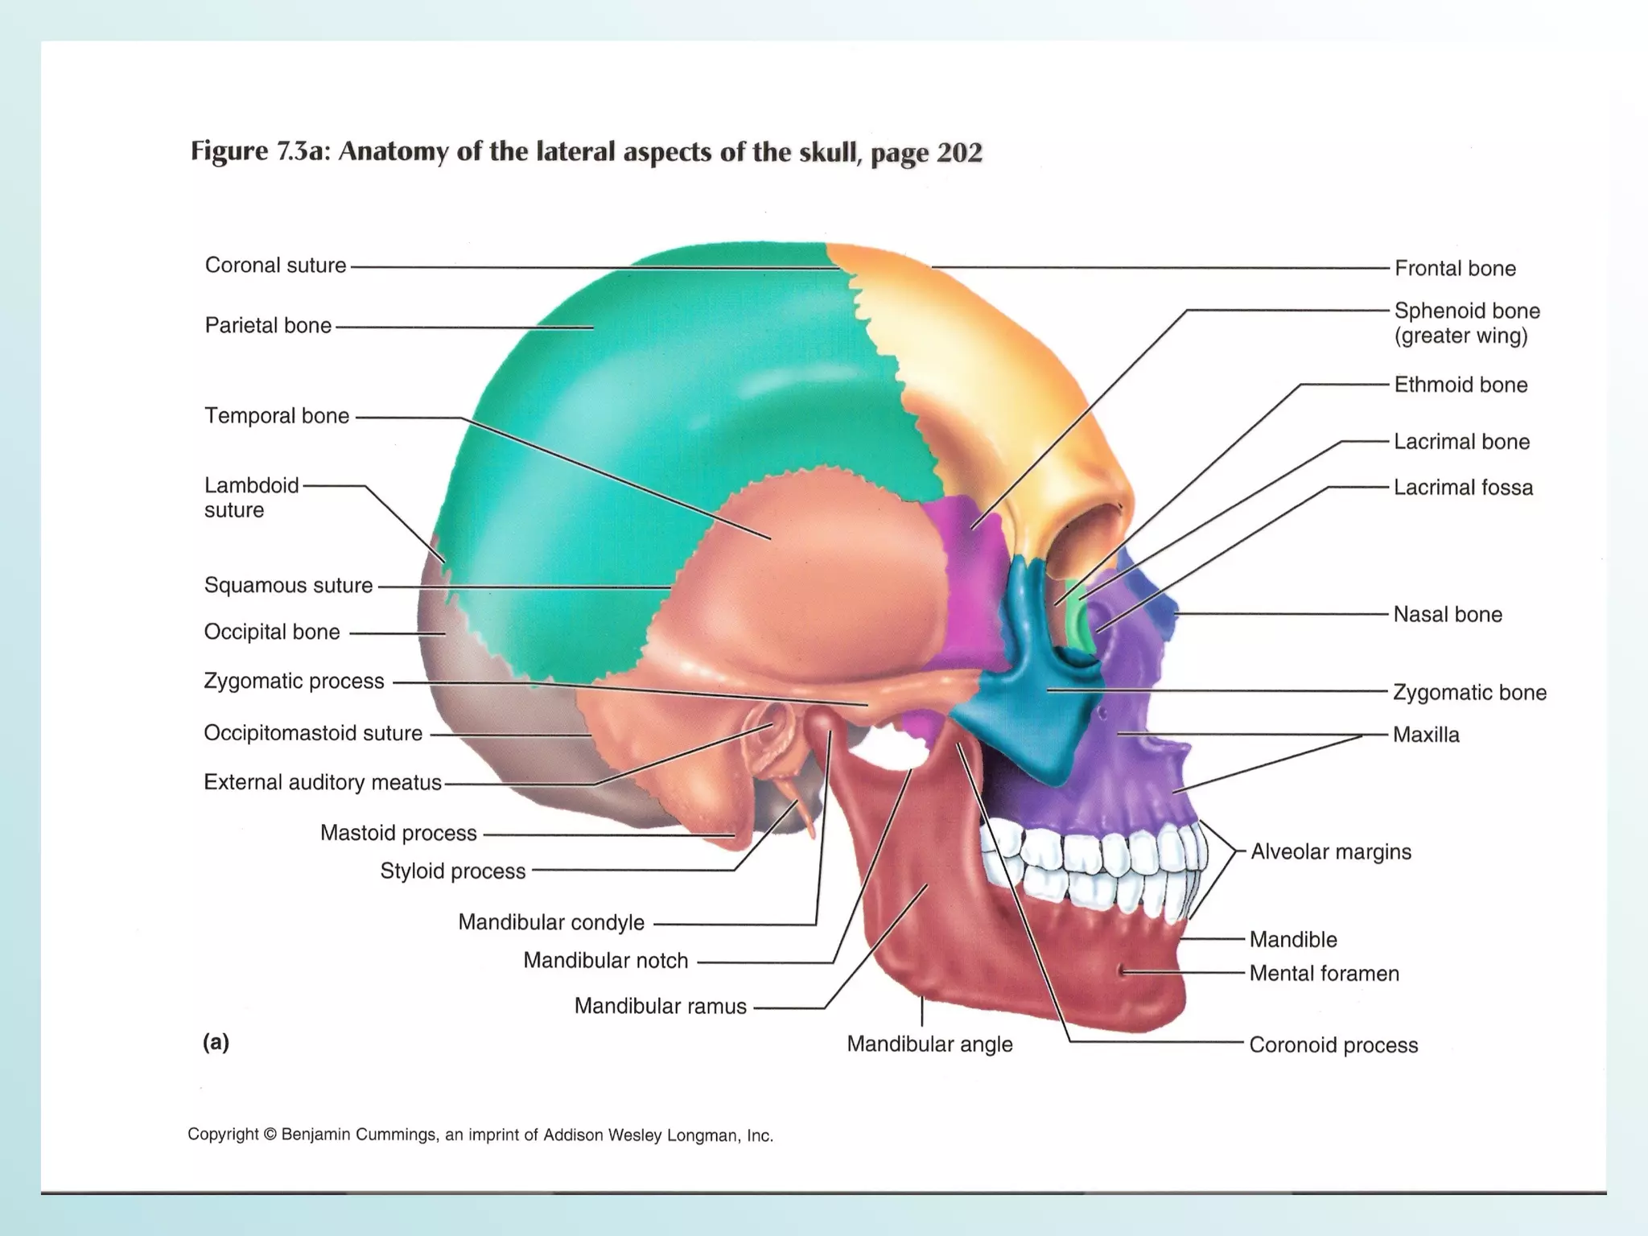Viewport: 1648px width, 1236px height.
Task: Click the Frontal bone label
Action: coord(1455,269)
